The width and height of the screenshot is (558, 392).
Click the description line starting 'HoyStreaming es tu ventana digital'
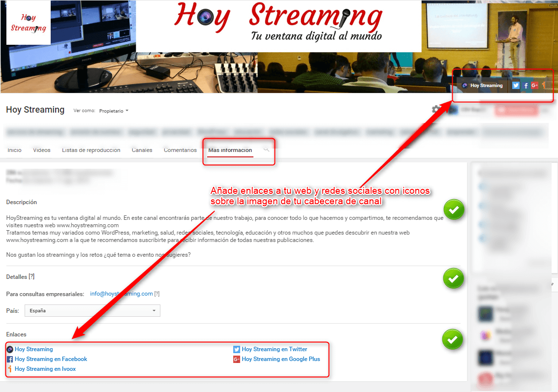[224, 218]
